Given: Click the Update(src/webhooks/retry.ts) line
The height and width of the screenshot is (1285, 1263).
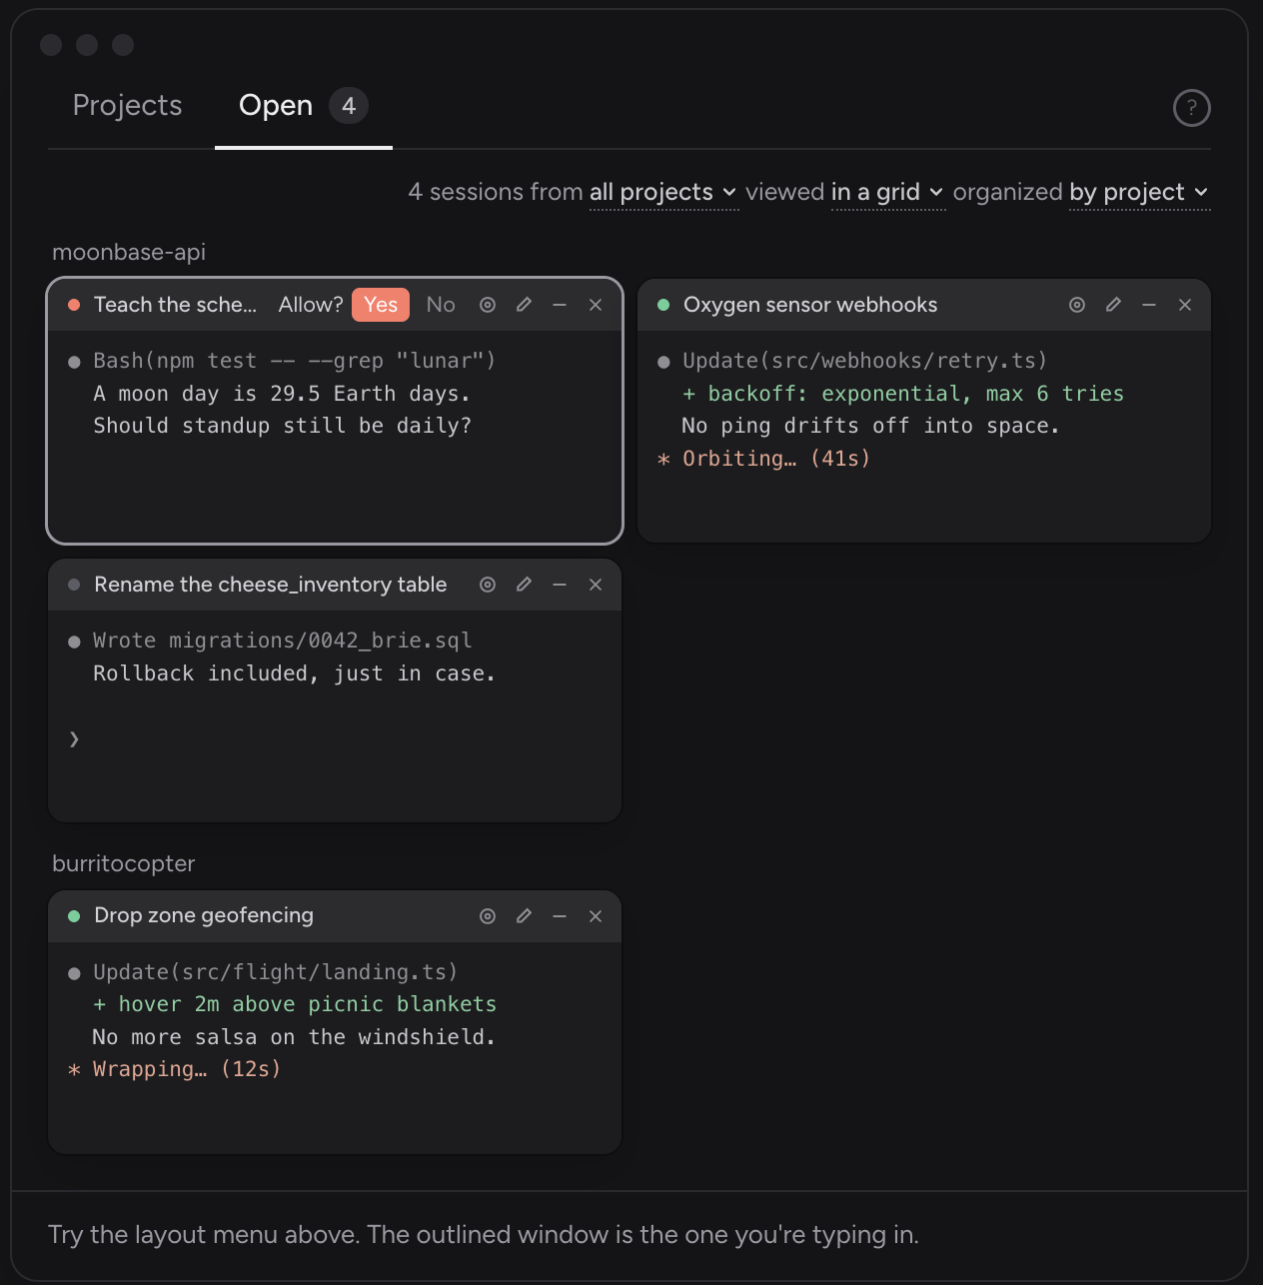Looking at the screenshot, I should click(x=865, y=361).
